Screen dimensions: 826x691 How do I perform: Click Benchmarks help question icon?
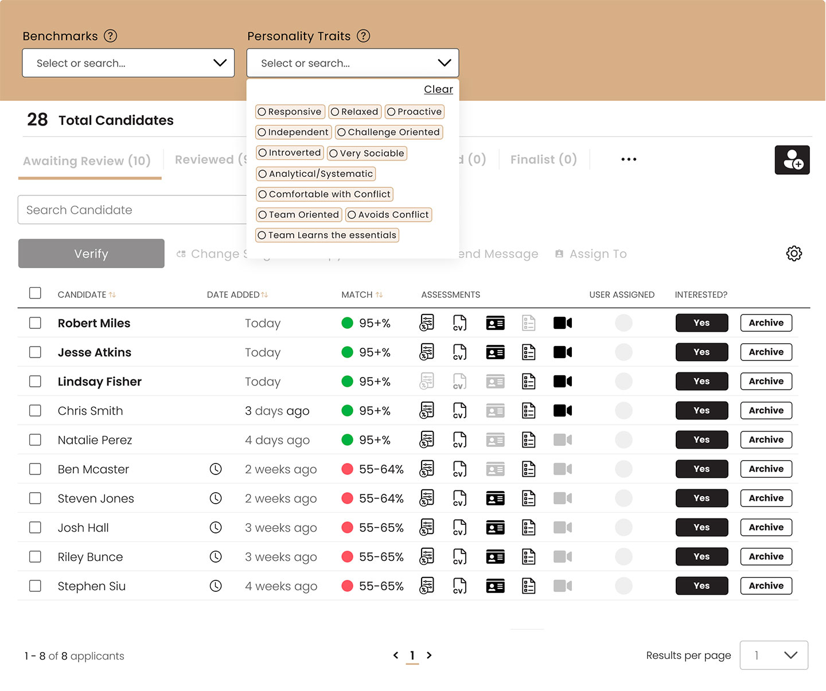(110, 36)
